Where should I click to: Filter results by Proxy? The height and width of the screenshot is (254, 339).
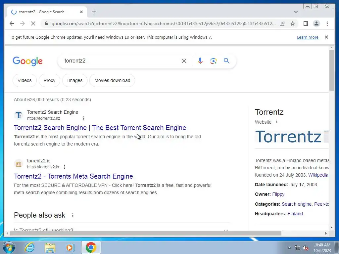pos(49,80)
